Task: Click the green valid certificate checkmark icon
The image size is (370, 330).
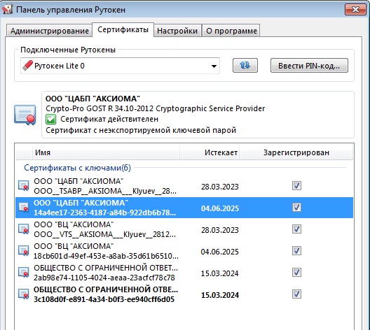Action: (x=50, y=119)
